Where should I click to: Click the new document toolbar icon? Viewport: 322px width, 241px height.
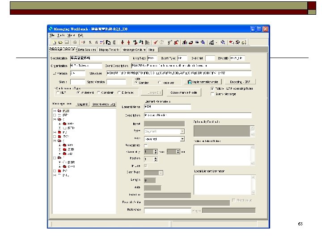(x=55, y=42)
